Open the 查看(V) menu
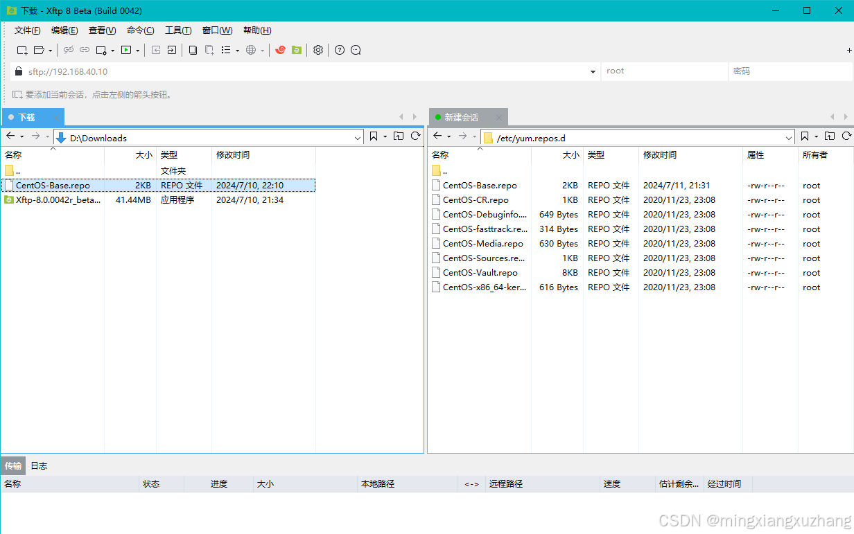The width and height of the screenshot is (854, 534). pos(103,30)
